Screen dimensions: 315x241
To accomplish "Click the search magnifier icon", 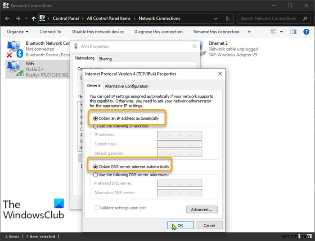I will tap(305, 19).
